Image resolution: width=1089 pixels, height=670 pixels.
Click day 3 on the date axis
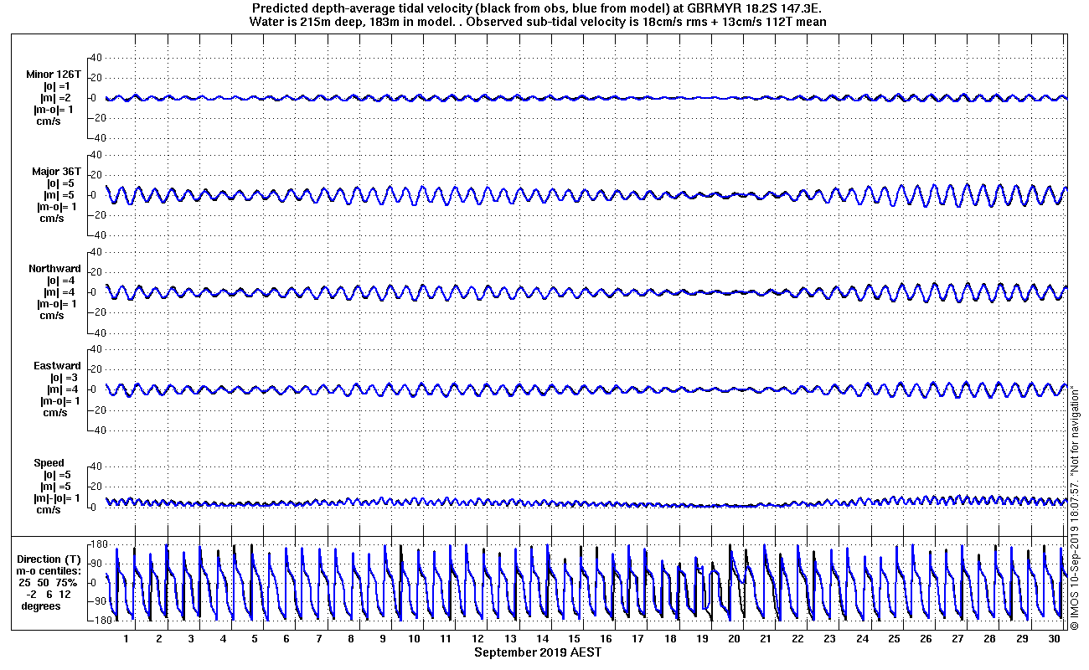[191, 638]
